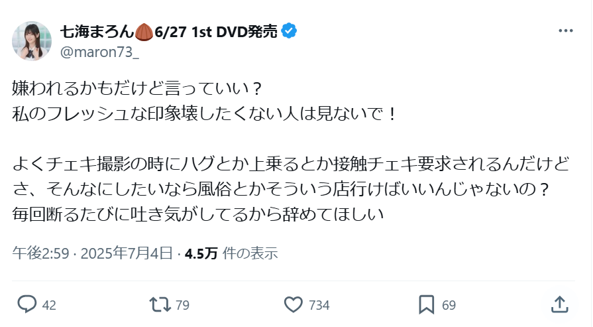Click the @maron73_ handle
Screen dimensions: 593x327
coord(99,52)
